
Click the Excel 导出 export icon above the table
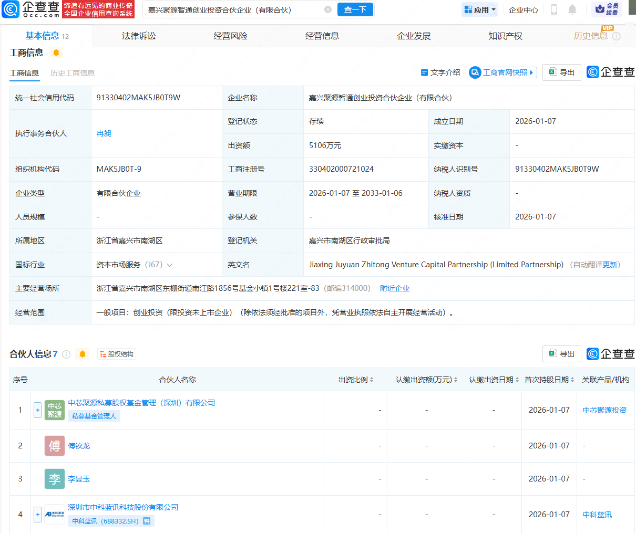(561, 353)
